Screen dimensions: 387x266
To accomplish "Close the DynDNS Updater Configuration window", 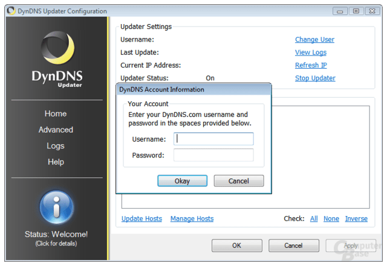I will pos(372,11).
